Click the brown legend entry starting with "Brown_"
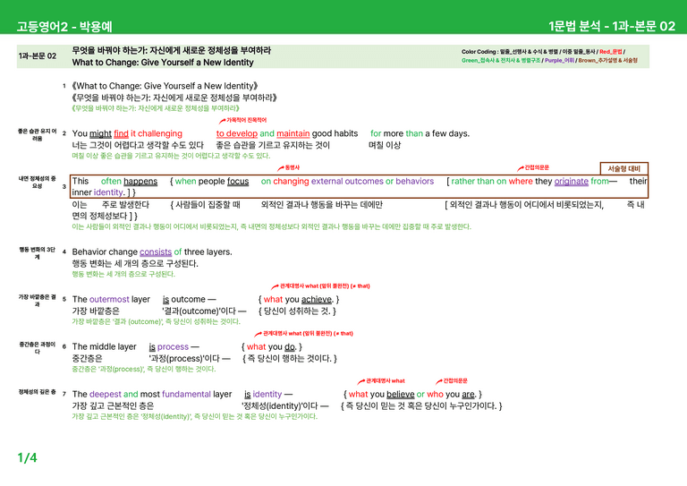Image resolution: width=687 pixels, height=486 pixels. pos(608,61)
